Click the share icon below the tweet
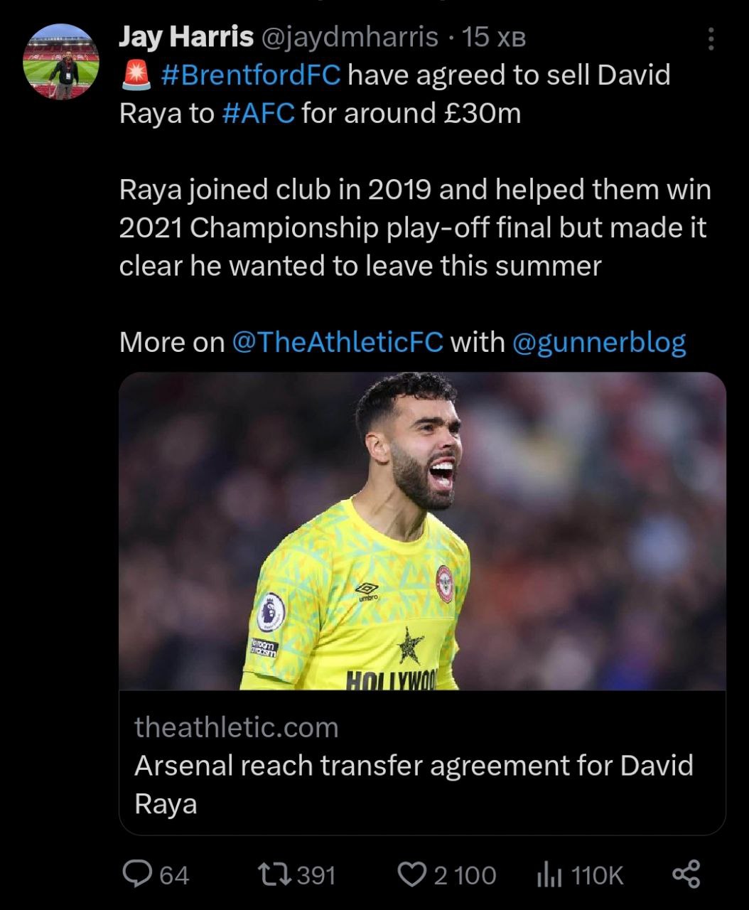 coord(686,874)
